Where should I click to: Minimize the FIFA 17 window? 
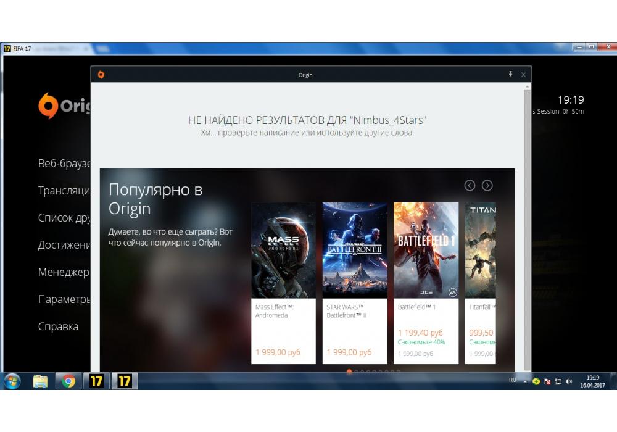[x=579, y=46]
